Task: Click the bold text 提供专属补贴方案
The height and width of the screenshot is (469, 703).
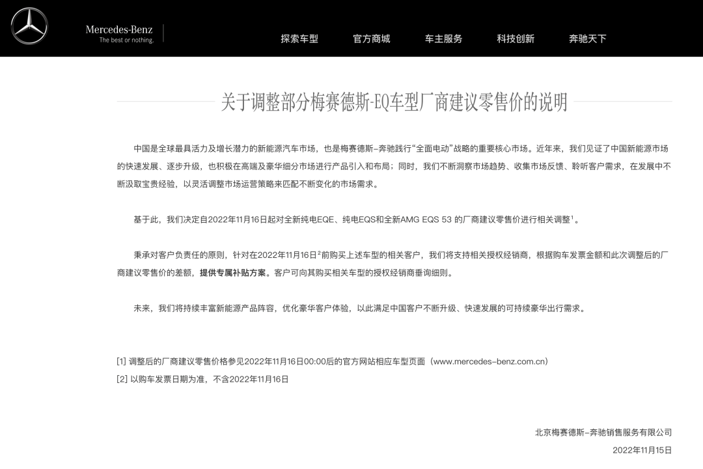Action: (x=232, y=273)
